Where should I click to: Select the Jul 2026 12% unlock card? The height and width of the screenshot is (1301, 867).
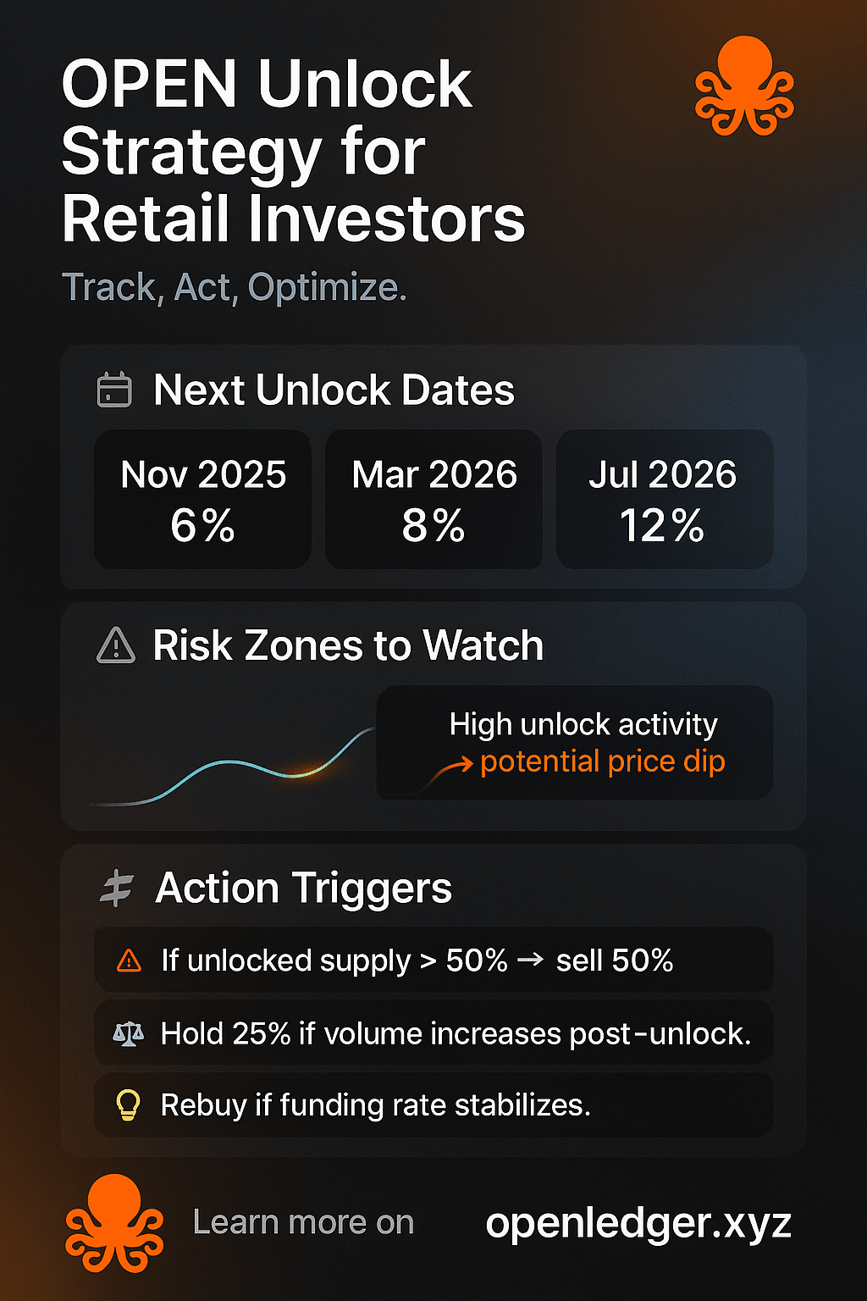[665, 499]
